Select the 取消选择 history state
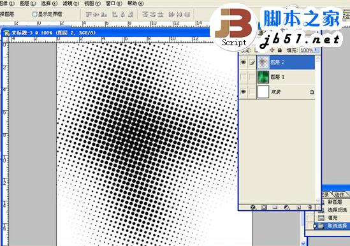350x246 pixels. (x=337, y=226)
